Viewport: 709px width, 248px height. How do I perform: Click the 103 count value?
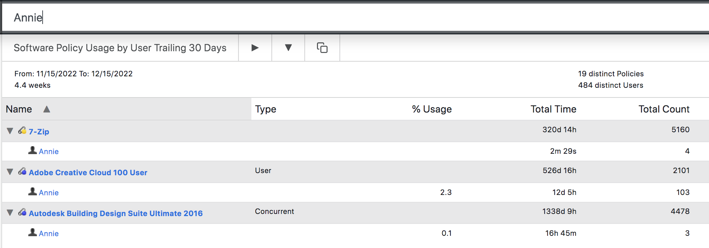[683, 192]
